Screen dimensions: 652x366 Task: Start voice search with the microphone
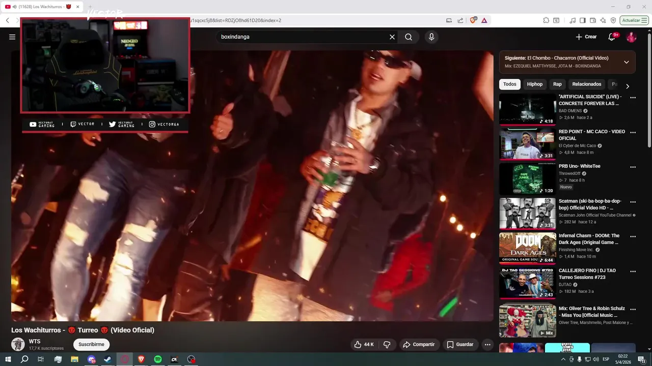tap(431, 37)
